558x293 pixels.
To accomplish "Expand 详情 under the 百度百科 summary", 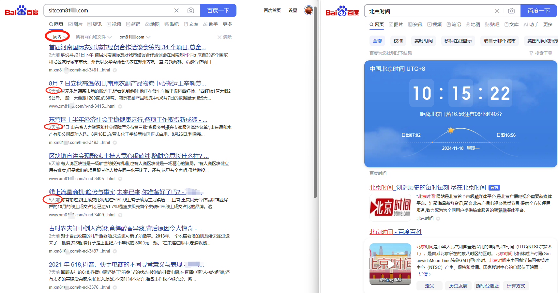I will (425, 274).
